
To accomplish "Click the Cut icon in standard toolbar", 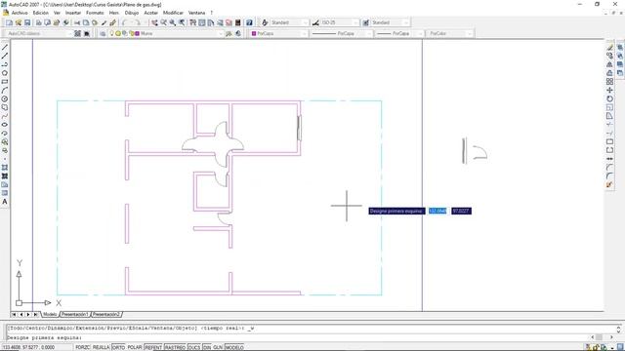I will pyautogui.click(x=77, y=22).
